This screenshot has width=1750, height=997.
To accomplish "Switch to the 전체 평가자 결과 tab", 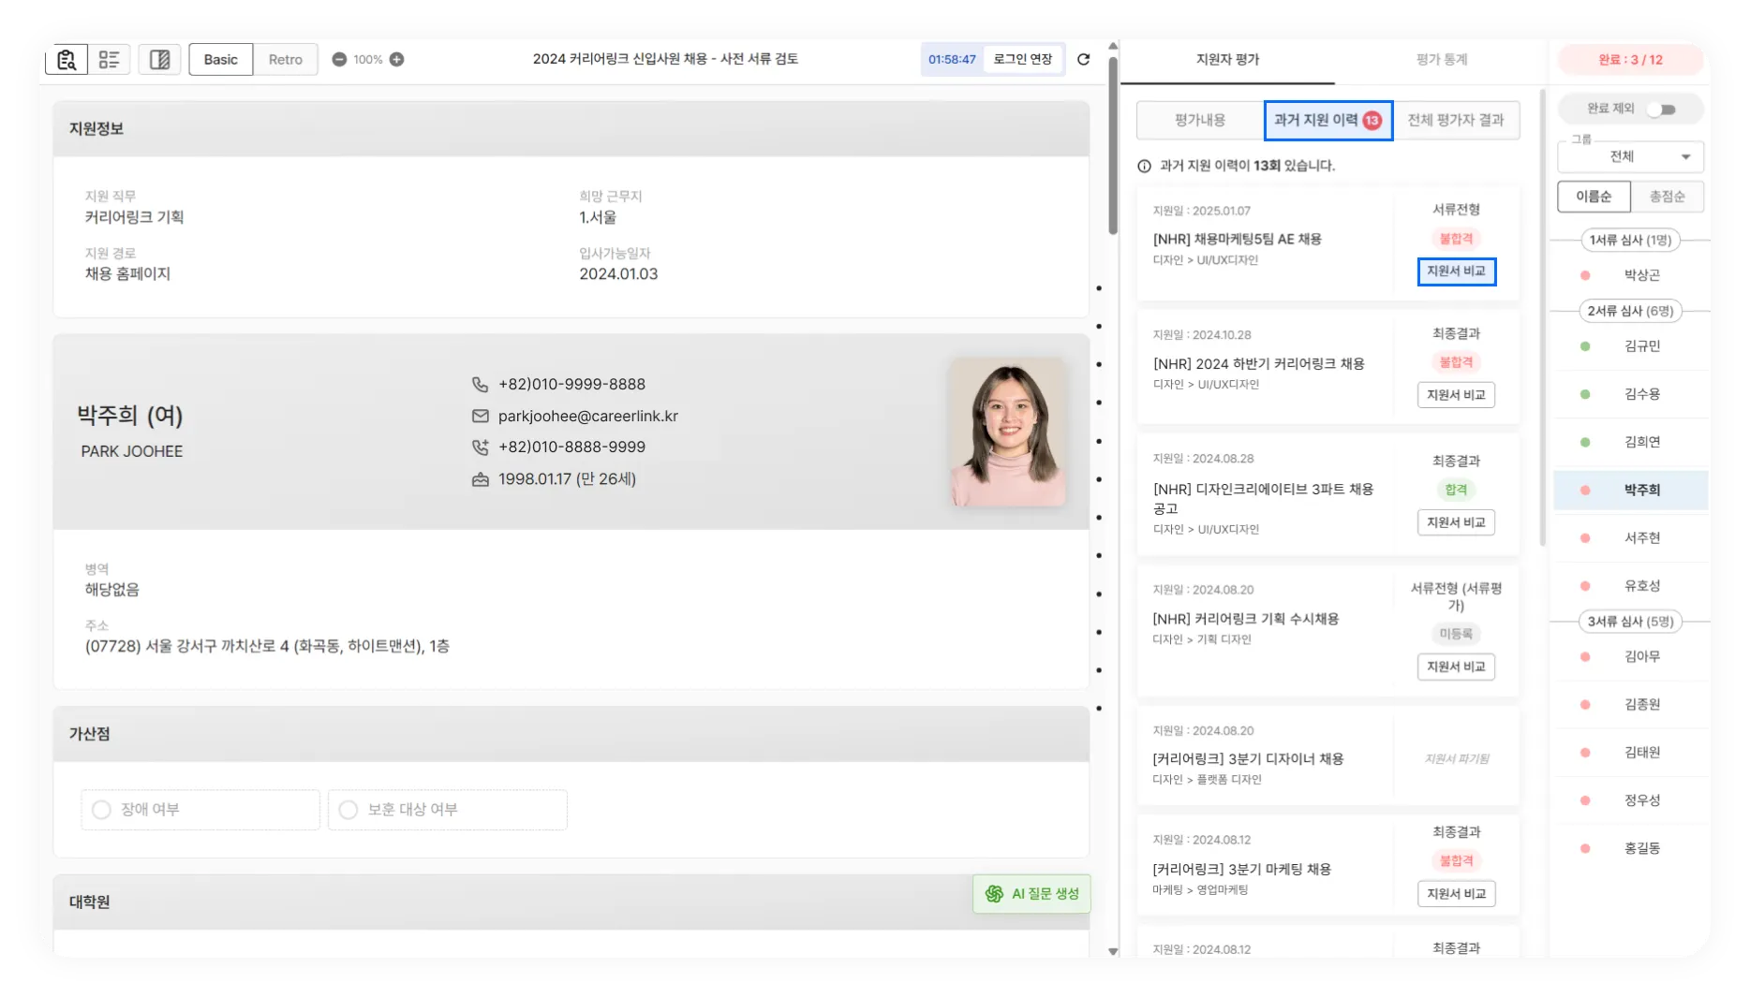I will pos(1456,120).
